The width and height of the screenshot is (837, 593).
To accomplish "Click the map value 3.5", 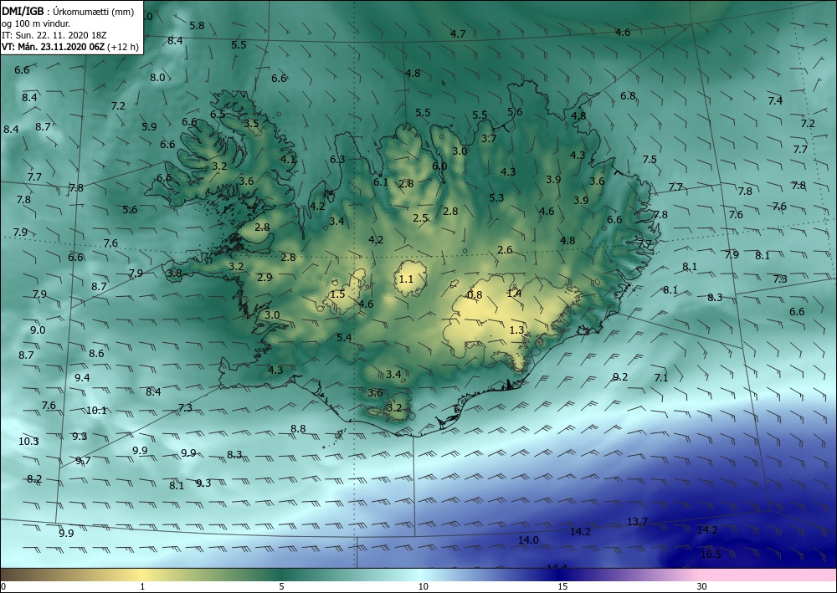I will 251,124.
